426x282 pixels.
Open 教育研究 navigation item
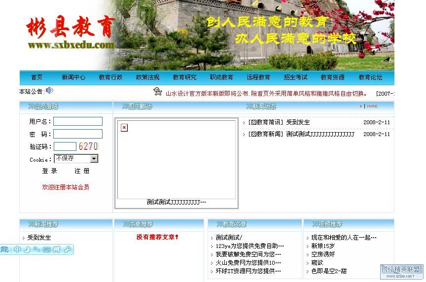[184, 77]
